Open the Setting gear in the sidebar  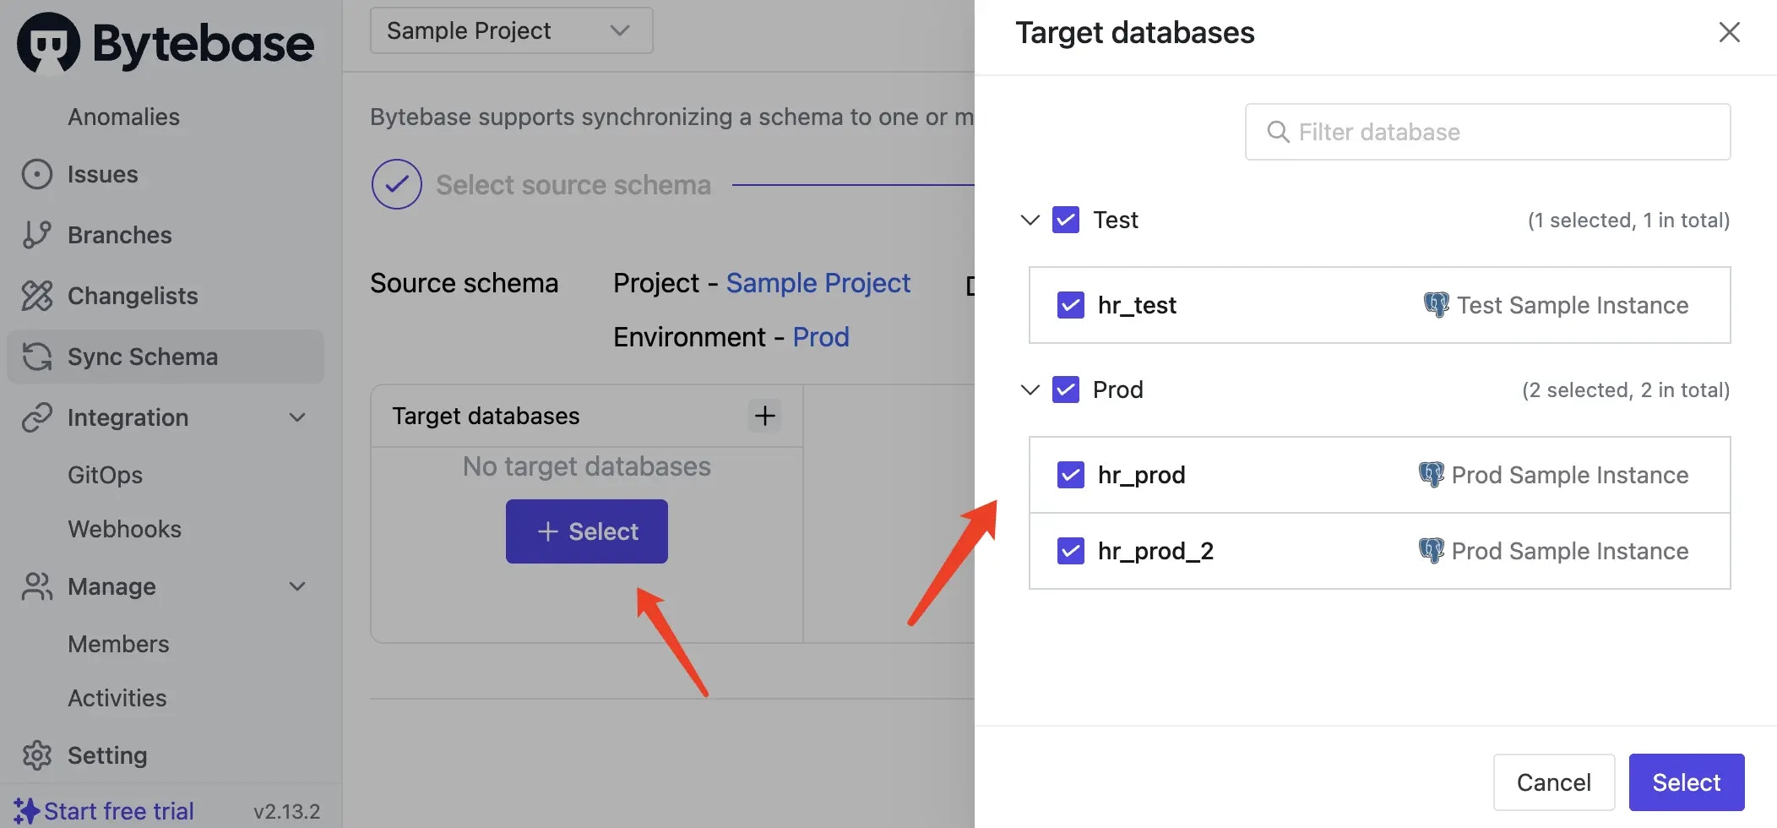tap(37, 755)
